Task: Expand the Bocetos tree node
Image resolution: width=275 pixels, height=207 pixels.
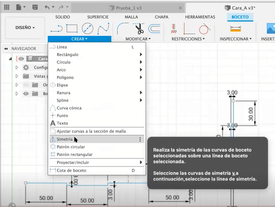Action: 17,93
